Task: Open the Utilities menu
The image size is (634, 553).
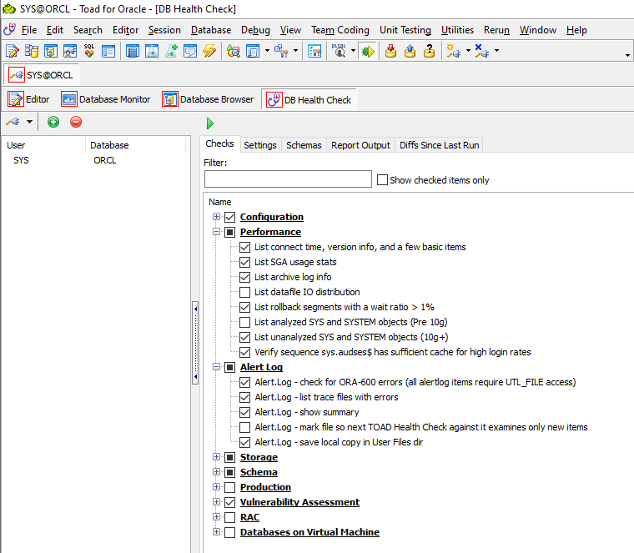Action: coord(457,30)
